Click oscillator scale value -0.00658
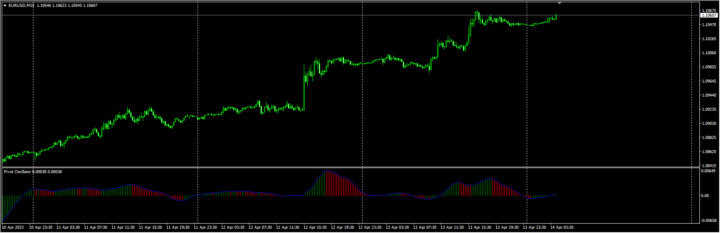 click(x=708, y=221)
